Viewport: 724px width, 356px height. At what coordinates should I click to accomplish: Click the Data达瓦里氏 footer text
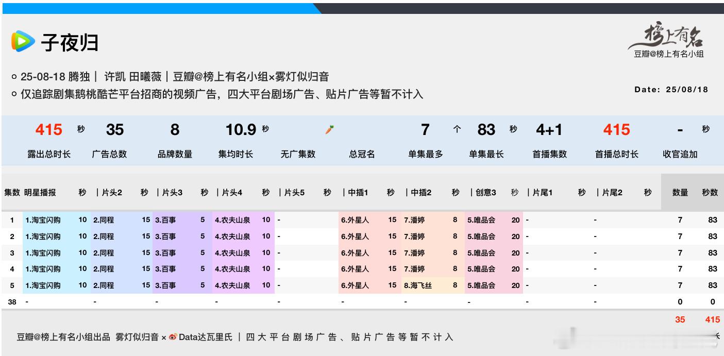206,337
